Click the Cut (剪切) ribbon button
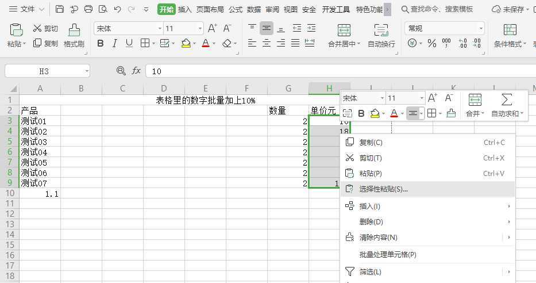Screen dimensions: 536x283 [x=45, y=28]
